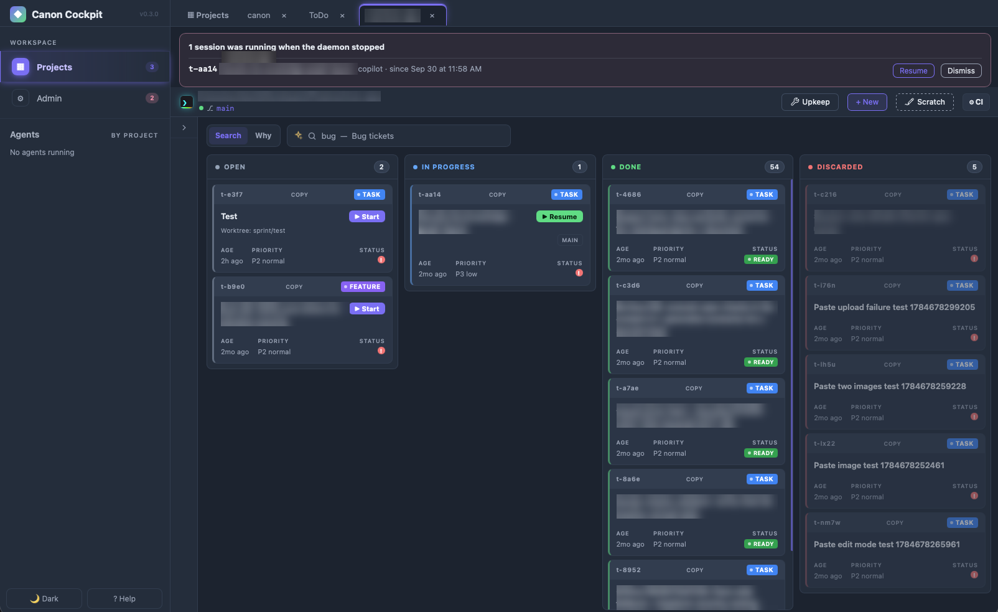Open "Paste upload failure test 1784678299205" card title

click(x=894, y=308)
